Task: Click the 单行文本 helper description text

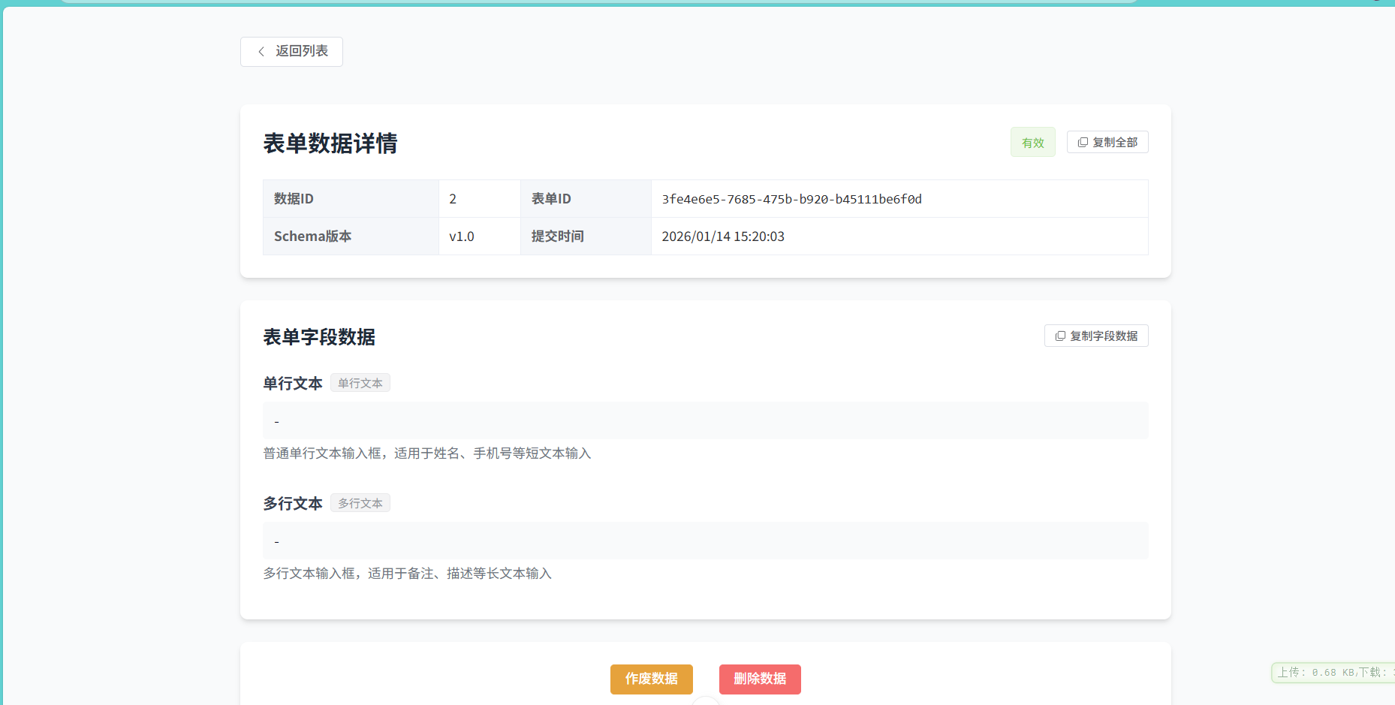Action: [x=426, y=453]
